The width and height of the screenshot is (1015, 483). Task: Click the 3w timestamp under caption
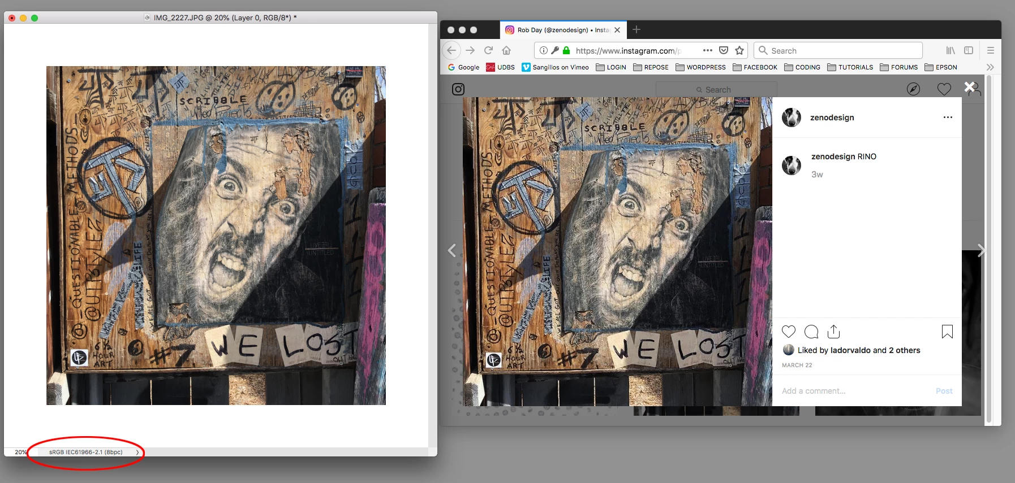pos(817,175)
